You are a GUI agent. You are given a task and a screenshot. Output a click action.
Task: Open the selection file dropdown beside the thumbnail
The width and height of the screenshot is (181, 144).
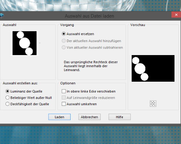pyautogui.click(x=39, y=43)
